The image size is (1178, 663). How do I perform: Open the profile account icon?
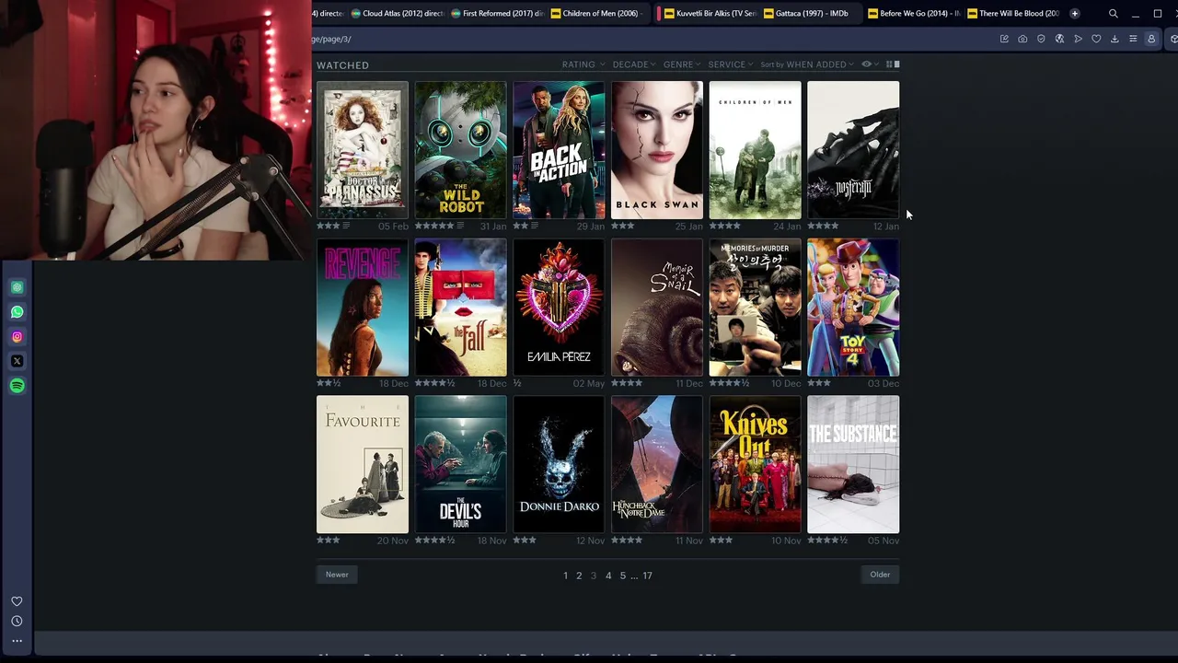pos(1151,39)
